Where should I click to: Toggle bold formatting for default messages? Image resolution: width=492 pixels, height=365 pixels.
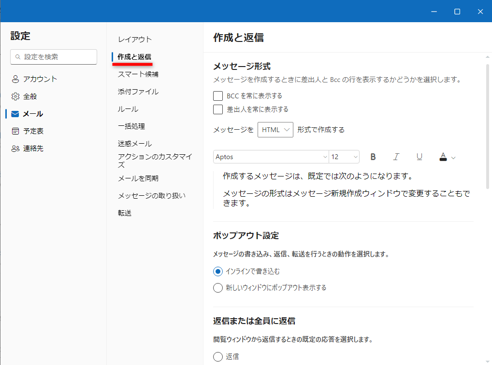point(373,157)
